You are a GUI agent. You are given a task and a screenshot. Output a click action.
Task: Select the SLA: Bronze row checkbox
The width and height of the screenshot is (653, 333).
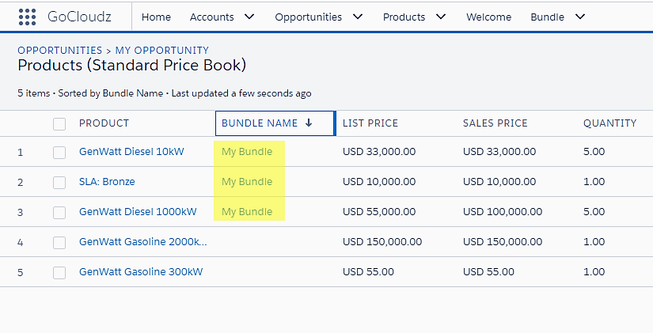tap(59, 182)
